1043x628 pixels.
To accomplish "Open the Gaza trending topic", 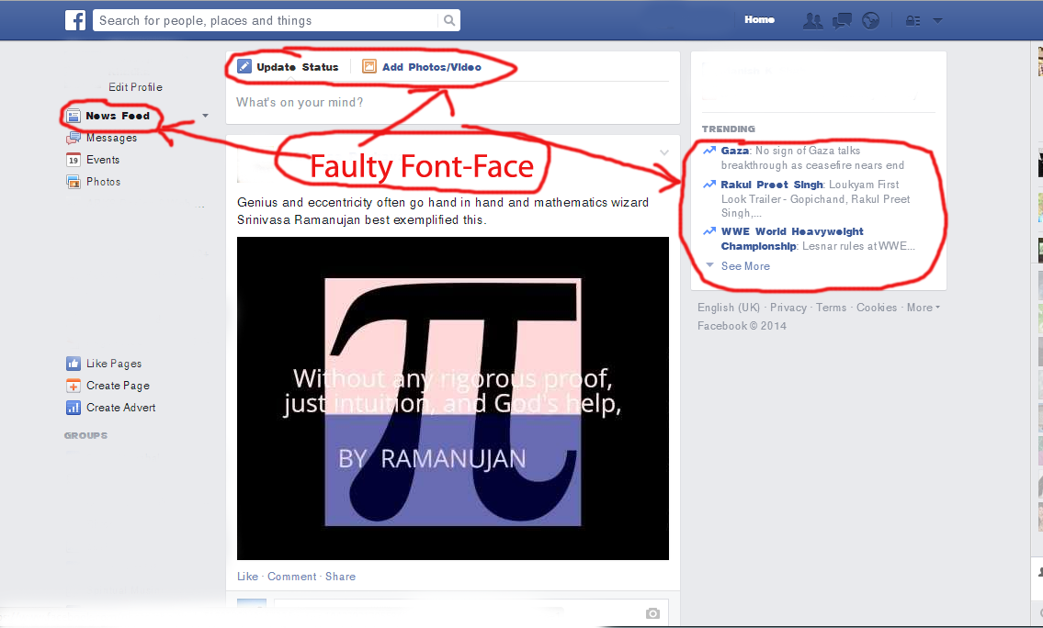I will point(734,151).
